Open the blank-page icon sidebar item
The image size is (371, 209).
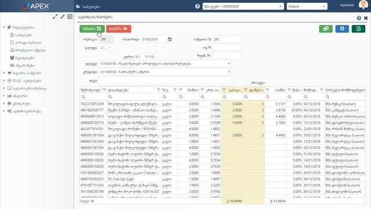pos(26,42)
